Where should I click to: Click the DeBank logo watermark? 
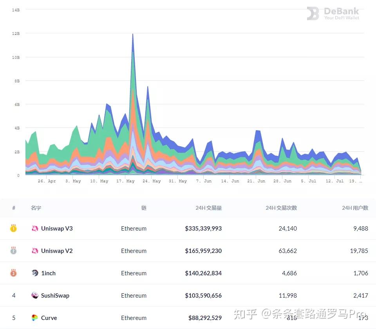point(333,14)
